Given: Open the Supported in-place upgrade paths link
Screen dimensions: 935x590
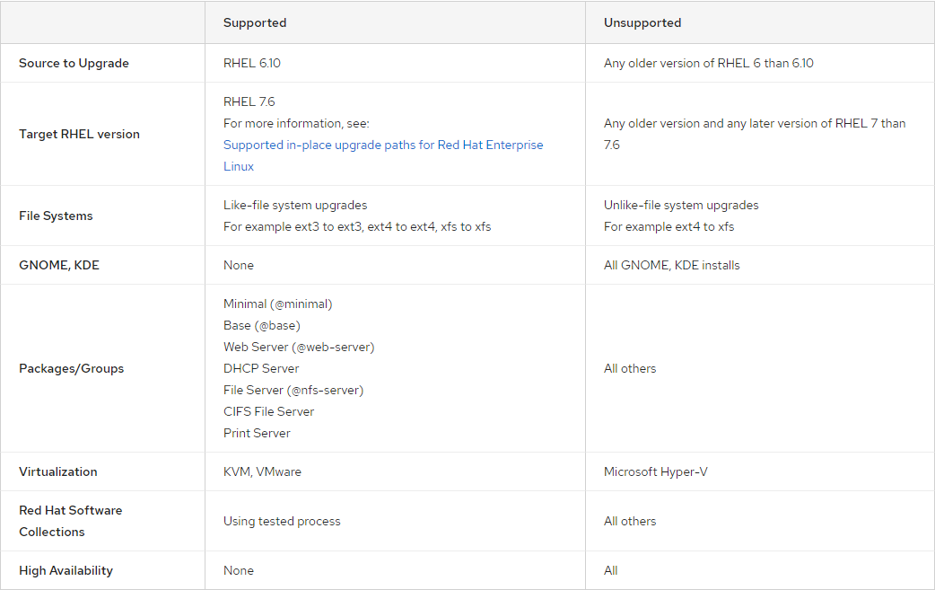Looking at the screenshot, I should pyautogui.click(x=383, y=155).
